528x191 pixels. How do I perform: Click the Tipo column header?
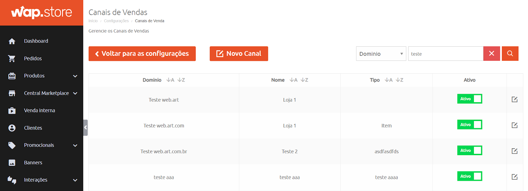[x=375, y=80]
